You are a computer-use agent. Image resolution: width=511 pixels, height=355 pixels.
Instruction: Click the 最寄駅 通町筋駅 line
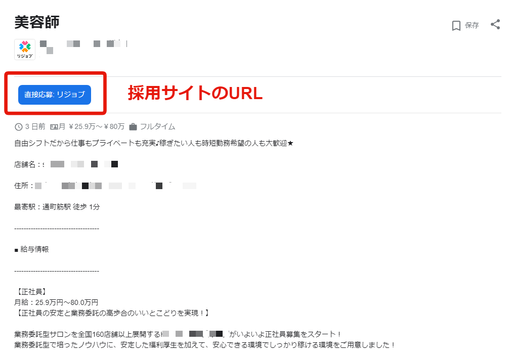pyautogui.click(x=57, y=207)
